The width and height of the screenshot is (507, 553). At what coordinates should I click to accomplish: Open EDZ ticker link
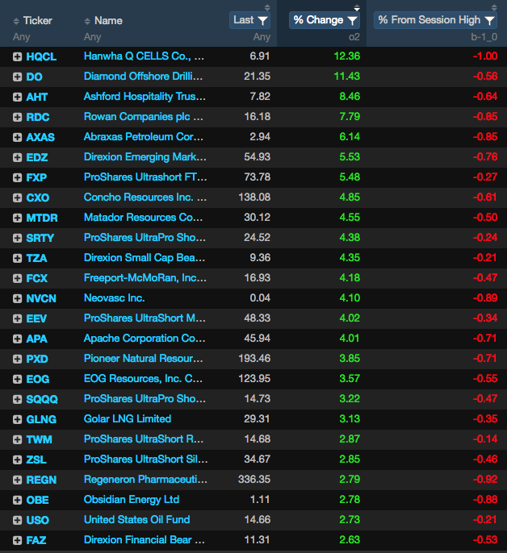[37, 157]
